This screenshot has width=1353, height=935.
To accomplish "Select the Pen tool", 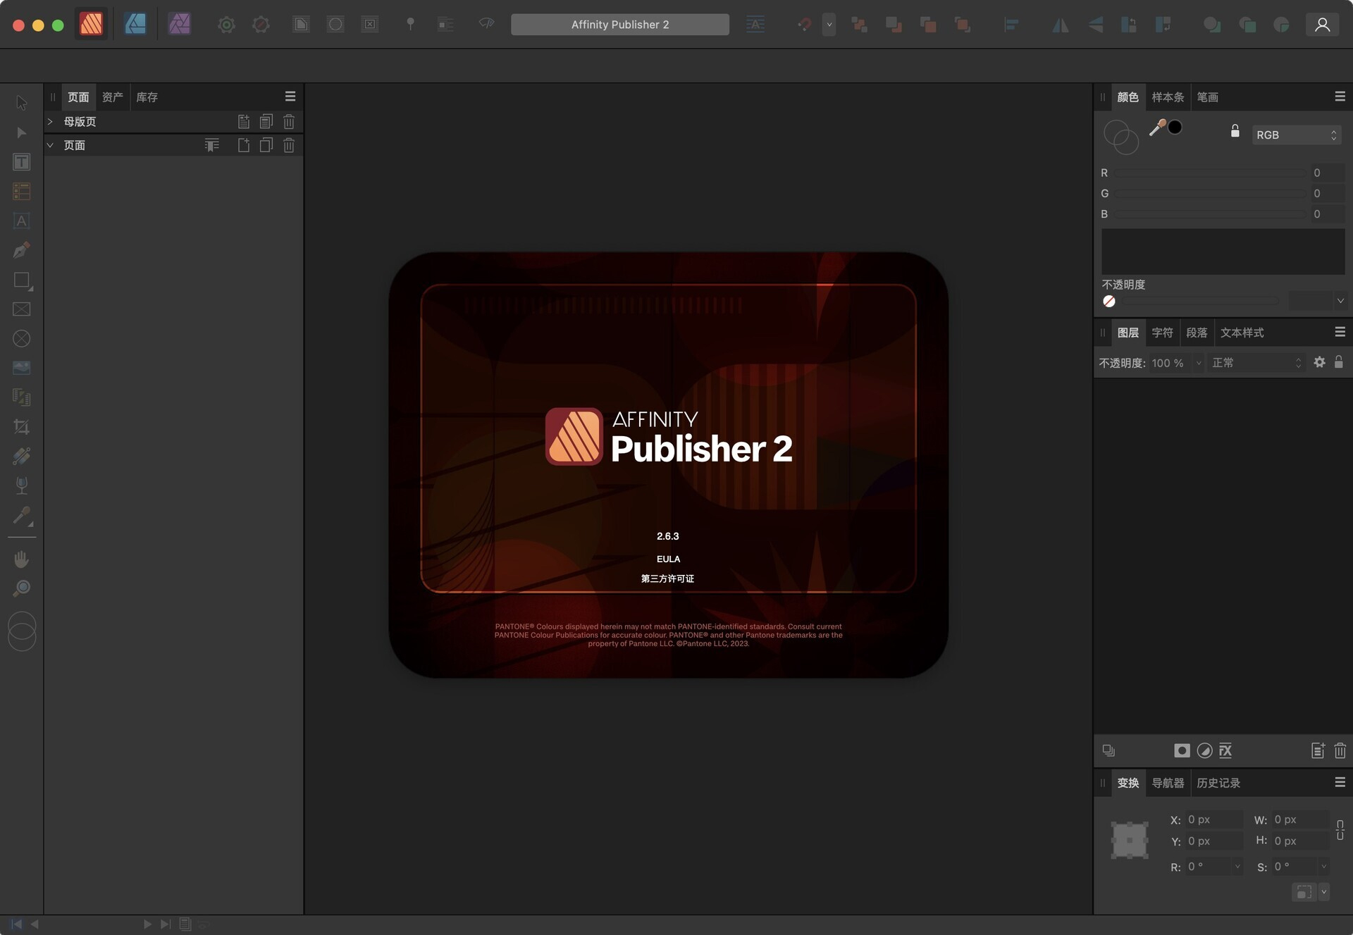I will (x=22, y=250).
